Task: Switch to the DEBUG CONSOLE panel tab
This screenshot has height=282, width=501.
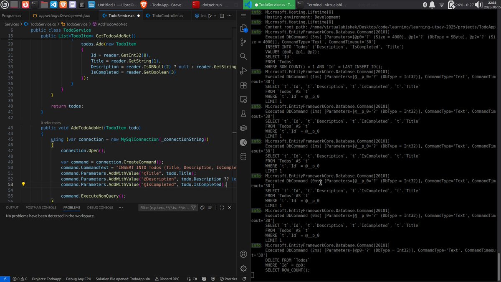Action: [x=100, y=207]
